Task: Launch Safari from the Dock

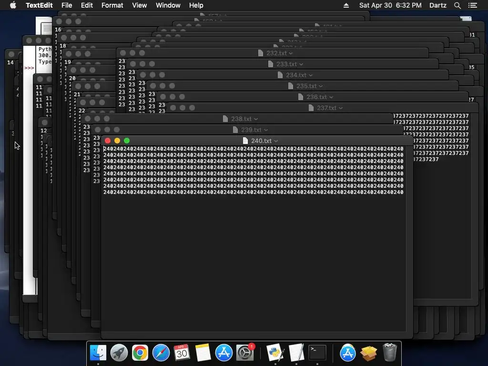Action: tap(161, 353)
